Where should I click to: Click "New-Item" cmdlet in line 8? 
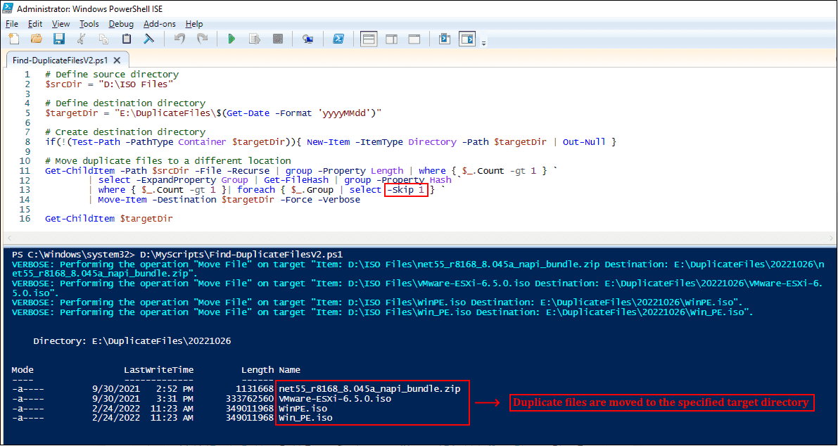328,142
